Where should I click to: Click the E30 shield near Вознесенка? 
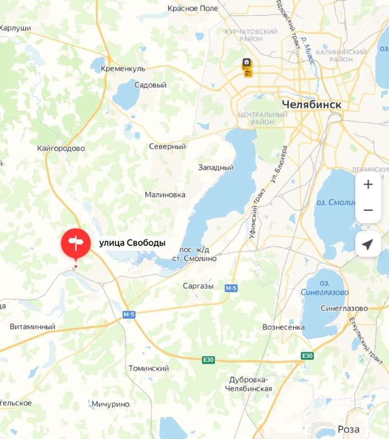coord(307,356)
